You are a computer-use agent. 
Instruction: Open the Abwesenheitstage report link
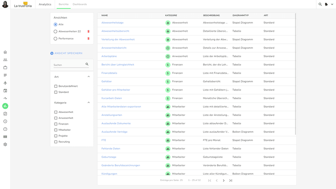tap(112, 23)
